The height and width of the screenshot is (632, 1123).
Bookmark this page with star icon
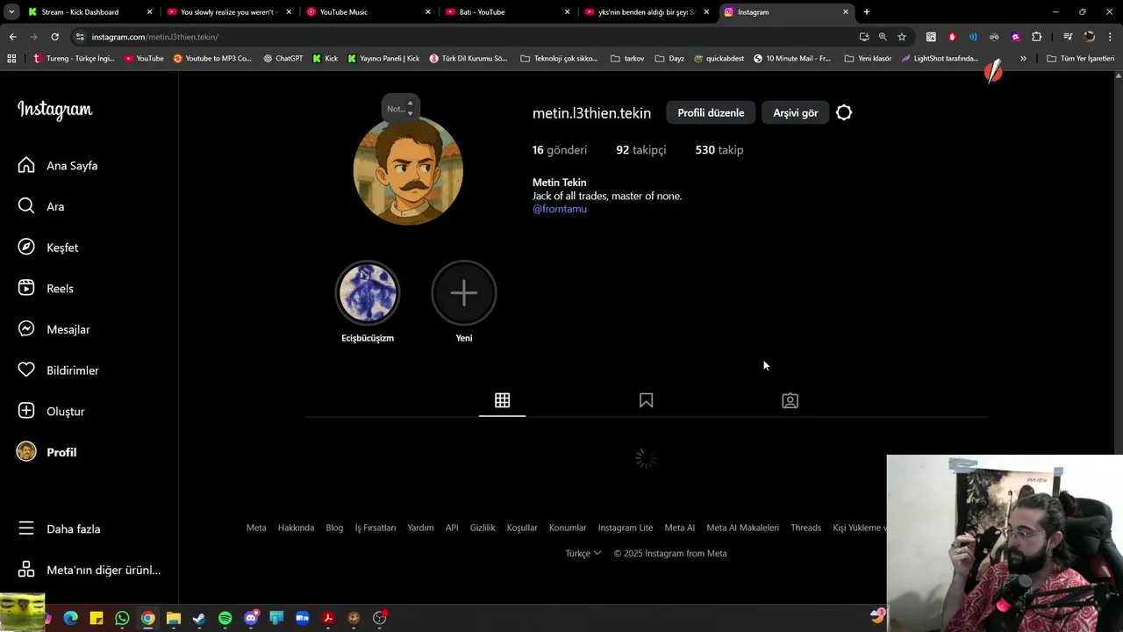(901, 37)
